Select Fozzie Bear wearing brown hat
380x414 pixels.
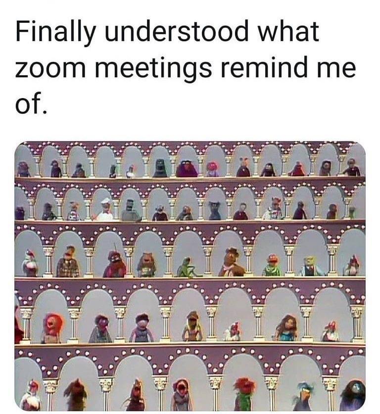coord(231,262)
